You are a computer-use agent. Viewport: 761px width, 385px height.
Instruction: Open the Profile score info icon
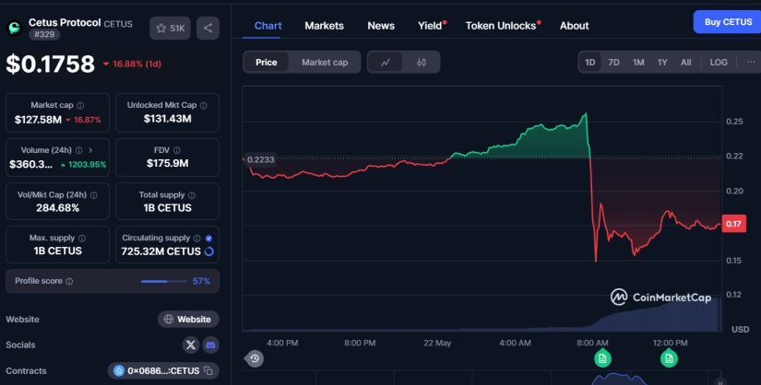click(69, 281)
